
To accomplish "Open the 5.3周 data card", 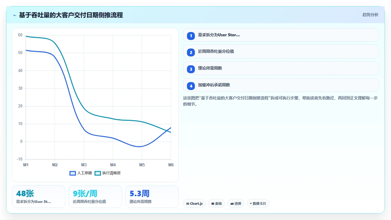I will coord(152,197).
